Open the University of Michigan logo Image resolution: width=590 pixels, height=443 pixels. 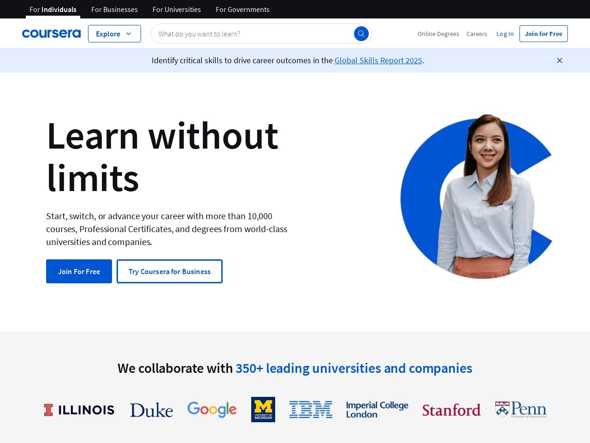[263, 409]
